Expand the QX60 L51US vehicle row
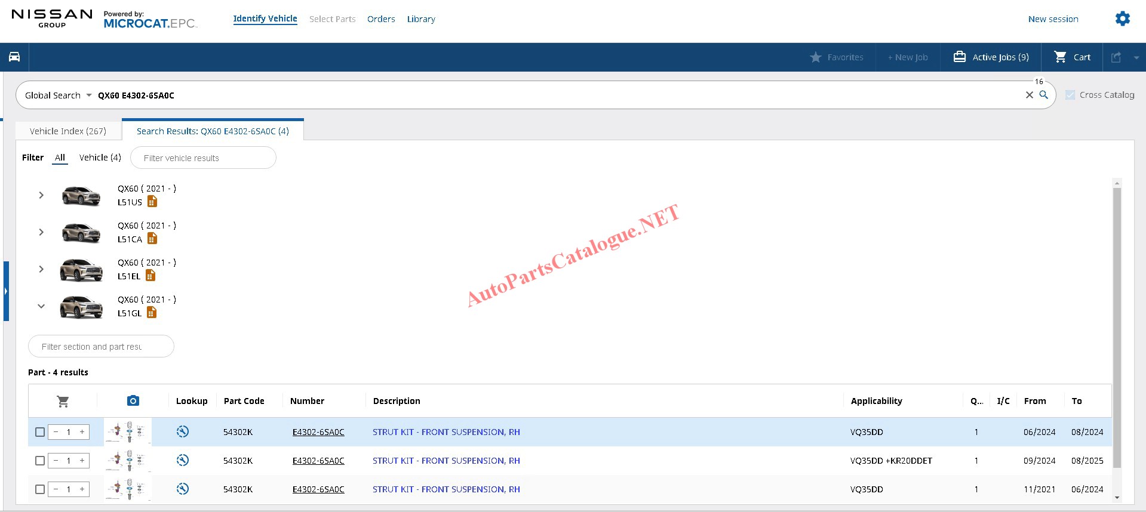Image resolution: width=1146 pixels, height=512 pixels. pos(41,195)
